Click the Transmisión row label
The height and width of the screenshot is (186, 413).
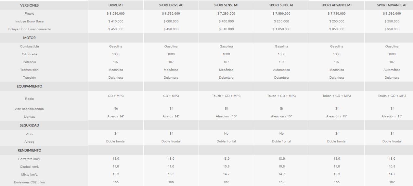coord(29,70)
